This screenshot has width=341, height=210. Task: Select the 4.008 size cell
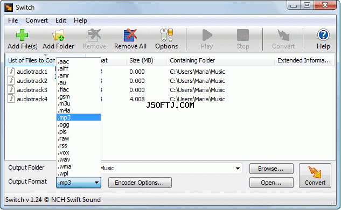pyautogui.click(x=137, y=99)
